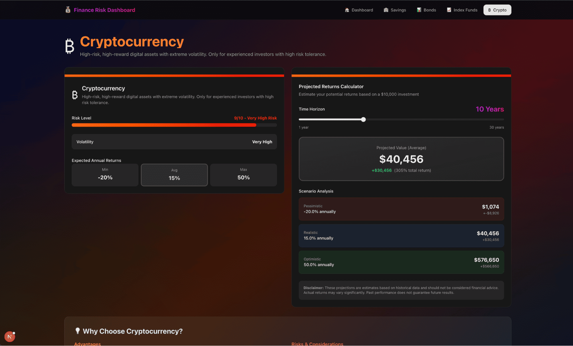This screenshot has height=346, width=573.
Task: Click the Savings bank icon
Action: [x=386, y=10]
